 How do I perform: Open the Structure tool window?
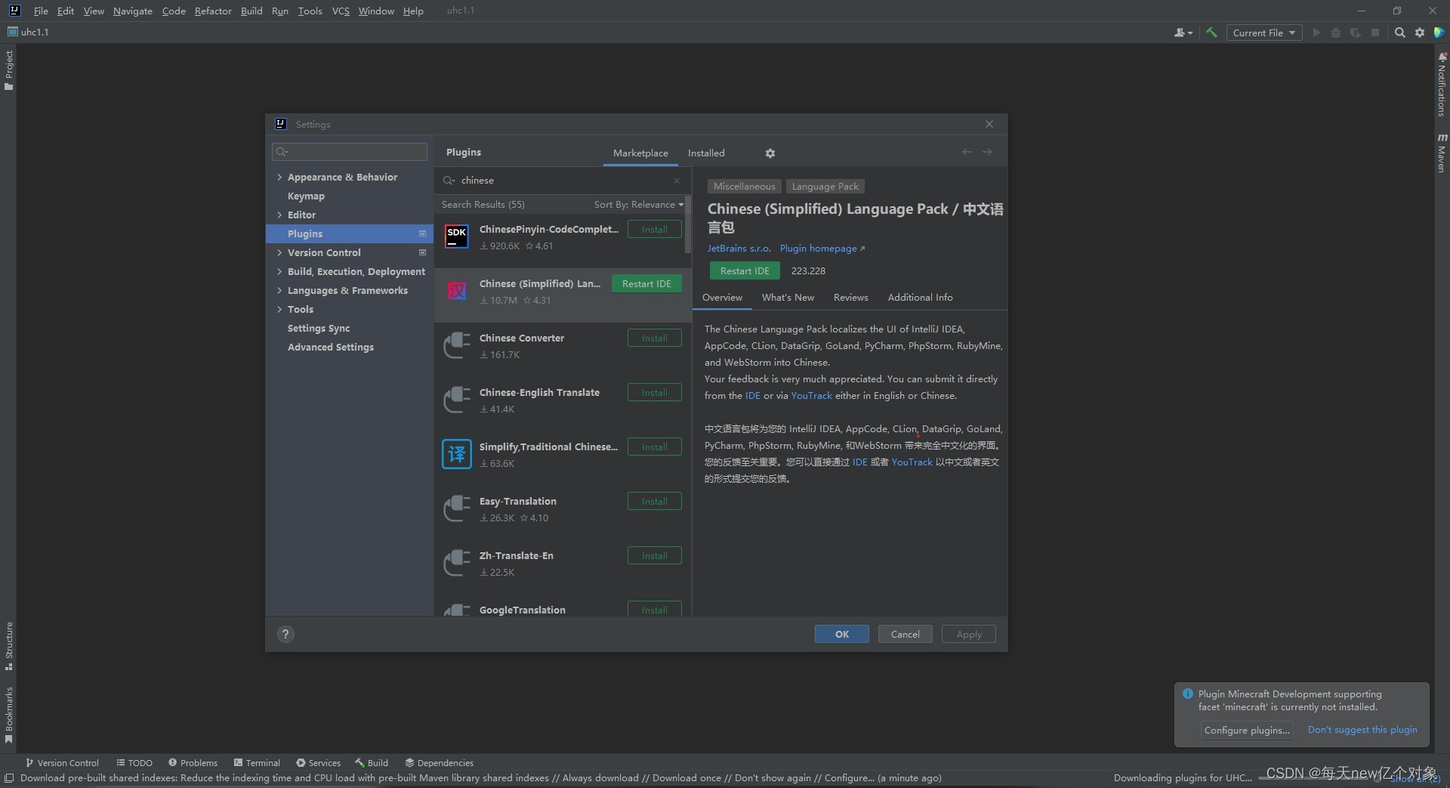click(9, 647)
